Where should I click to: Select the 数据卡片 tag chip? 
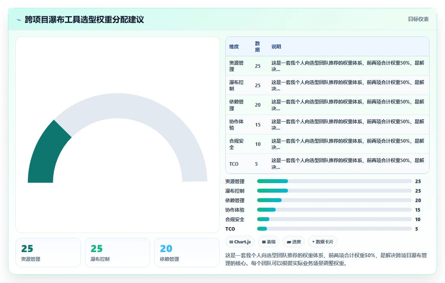(x=322, y=242)
